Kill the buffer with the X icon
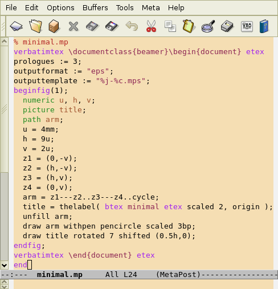Screen dimensions: 278x289 pyautogui.click(x=73, y=26)
